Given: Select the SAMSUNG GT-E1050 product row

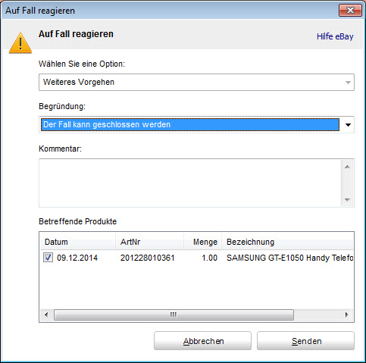Looking at the screenshot, I should point(196,258).
